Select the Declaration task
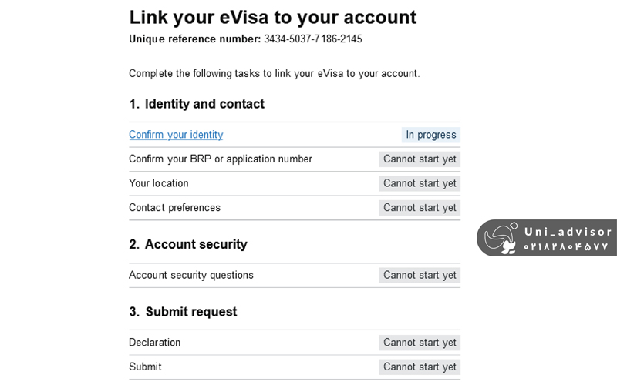The image size is (617, 385). (155, 343)
